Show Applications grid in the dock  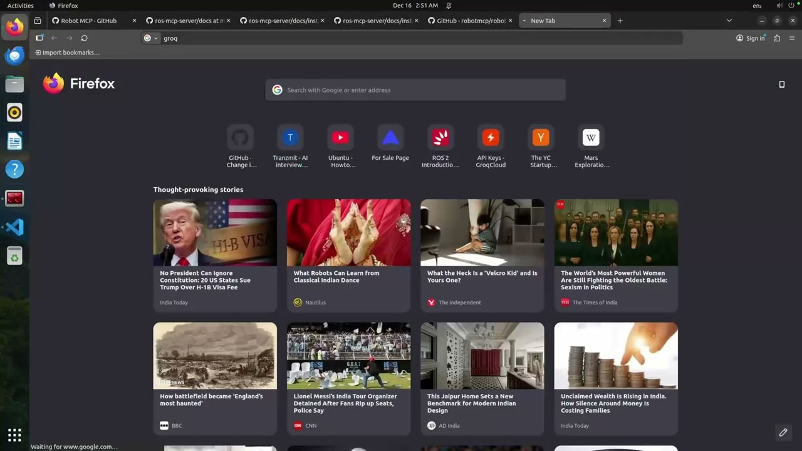[x=14, y=435]
